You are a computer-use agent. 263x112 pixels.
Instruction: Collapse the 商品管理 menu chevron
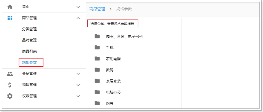(x=78, y=18)
